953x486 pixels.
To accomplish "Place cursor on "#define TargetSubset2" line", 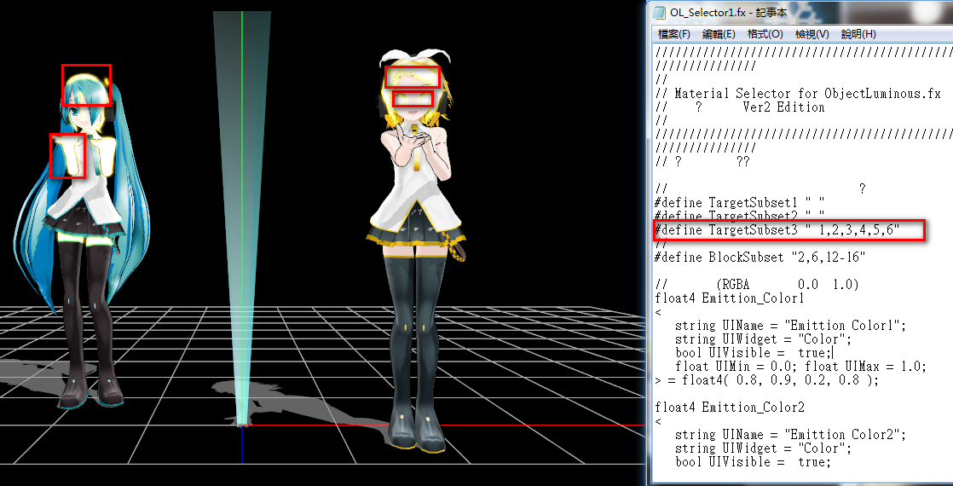I will [739, 216].
